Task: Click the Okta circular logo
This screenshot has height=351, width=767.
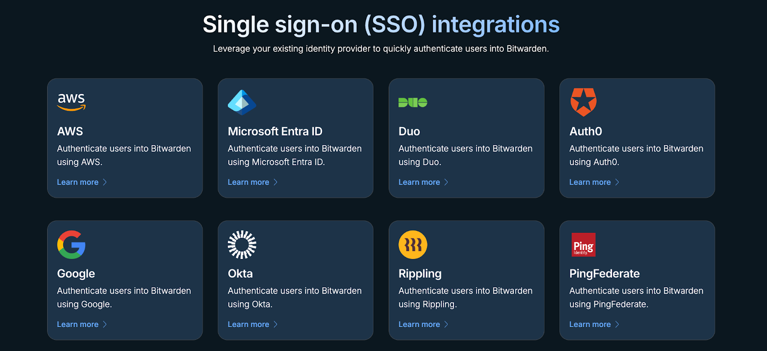Action: point(242,244)
